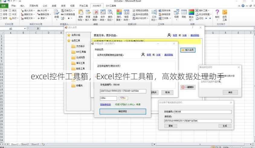Click the 一键删除 one-click delete button
Screen dimensions: 255x148
[x=188, y=87]
